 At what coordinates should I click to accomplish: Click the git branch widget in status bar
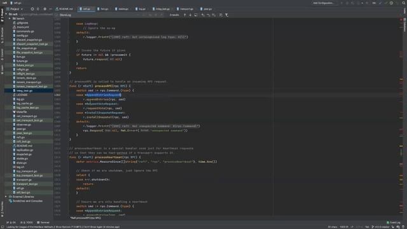click(x=380, y=227)
